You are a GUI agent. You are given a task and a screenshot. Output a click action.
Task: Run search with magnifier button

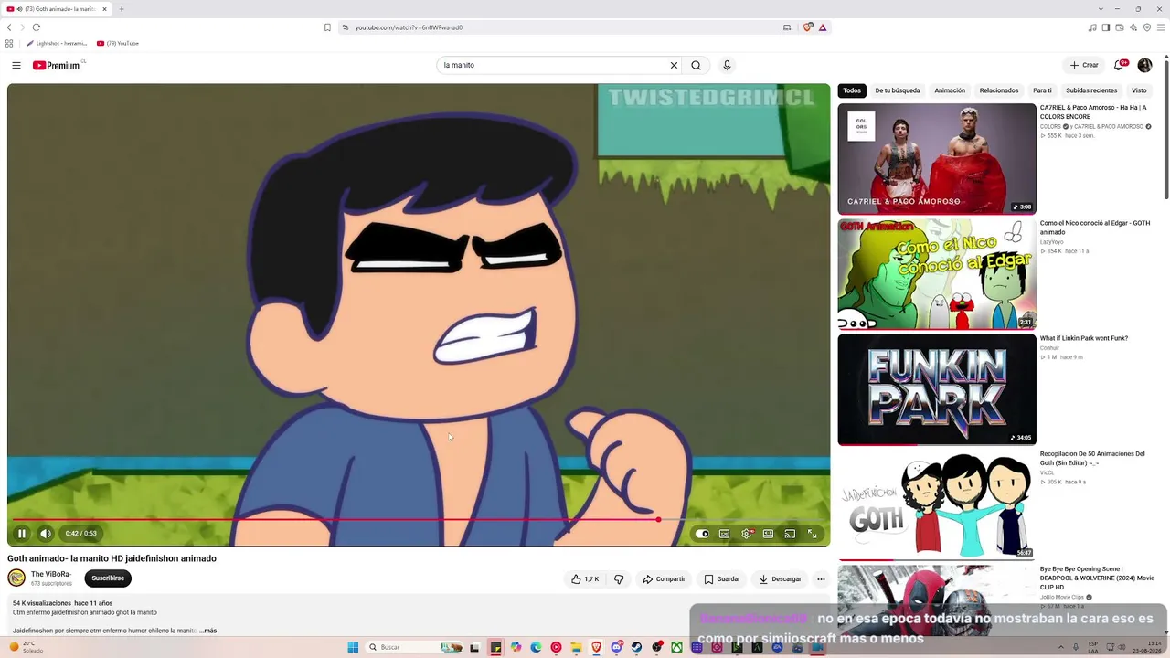coord(697,66)
